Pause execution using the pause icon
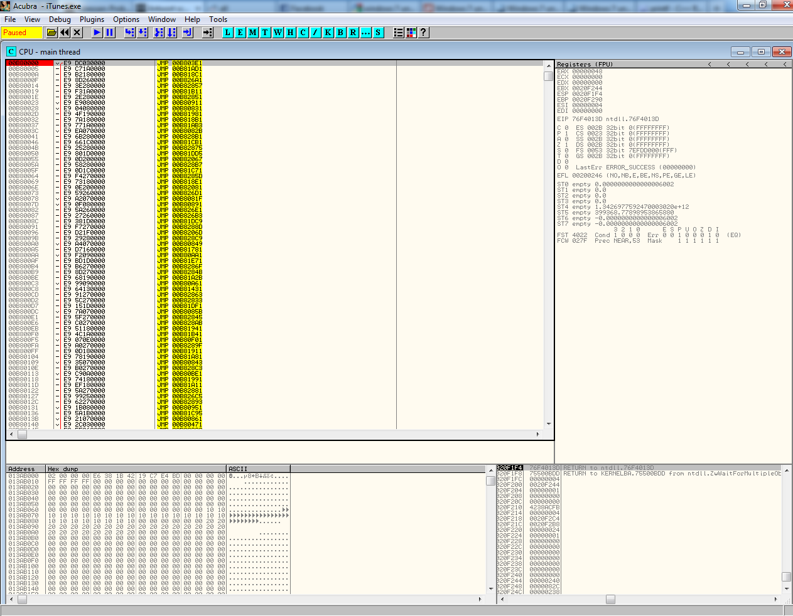 coord(110,33)
